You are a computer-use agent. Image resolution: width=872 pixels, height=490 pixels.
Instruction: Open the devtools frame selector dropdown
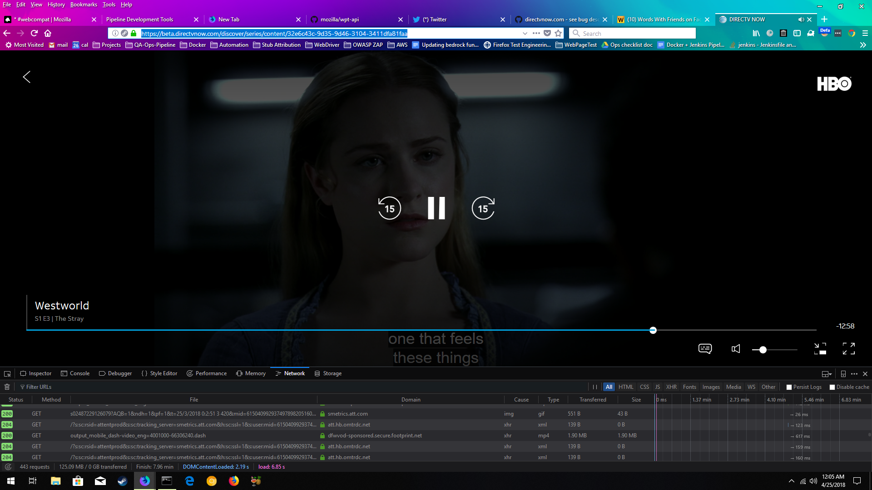coord(827,374)
